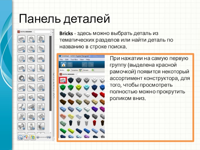The height and width of the screenshot is (150, 200).
Task: Click the palette icon size slider
Action: pyautogui.click(x=44, y=137)
